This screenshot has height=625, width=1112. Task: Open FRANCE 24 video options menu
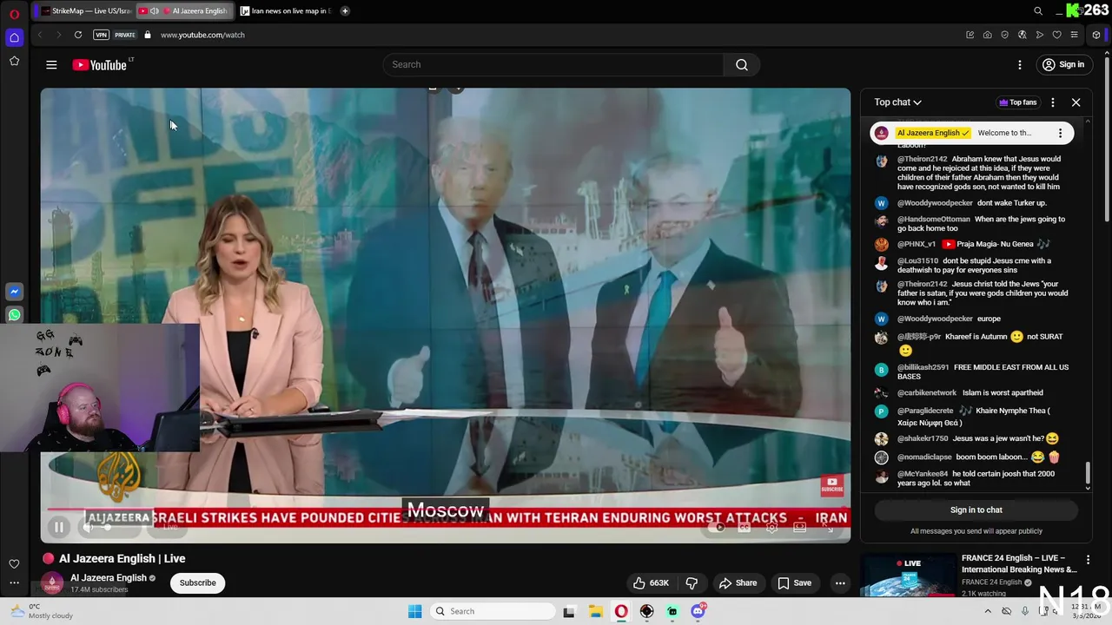1088,560
